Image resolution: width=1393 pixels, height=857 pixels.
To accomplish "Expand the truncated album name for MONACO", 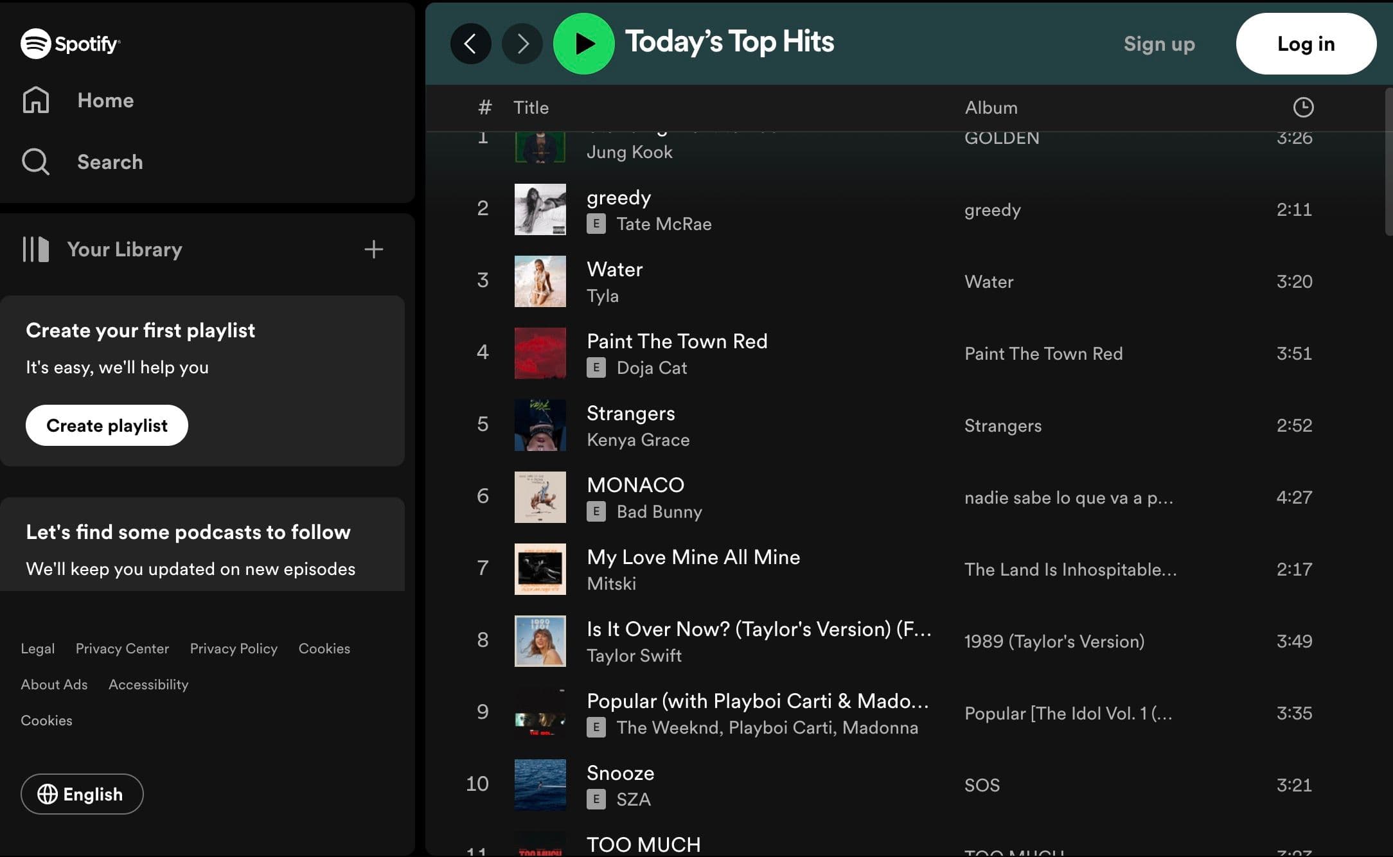I will click(1069, 497).
